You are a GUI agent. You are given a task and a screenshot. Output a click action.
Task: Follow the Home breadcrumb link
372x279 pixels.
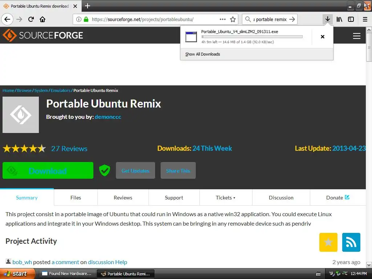[x=8, y=90]
